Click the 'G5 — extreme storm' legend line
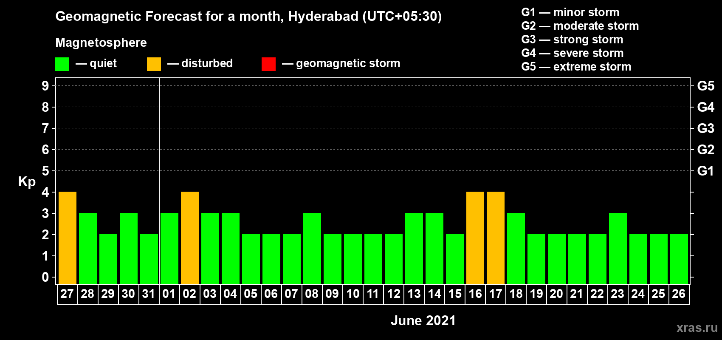Screen dimensions: 722x340 [x=576, y=67]
